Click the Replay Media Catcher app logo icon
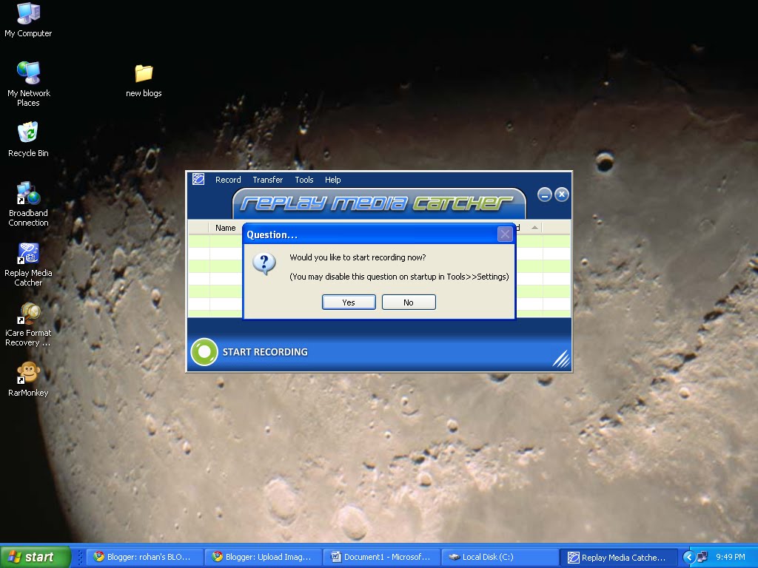Screen dimensions: 758x568 (x=198, y=179)
